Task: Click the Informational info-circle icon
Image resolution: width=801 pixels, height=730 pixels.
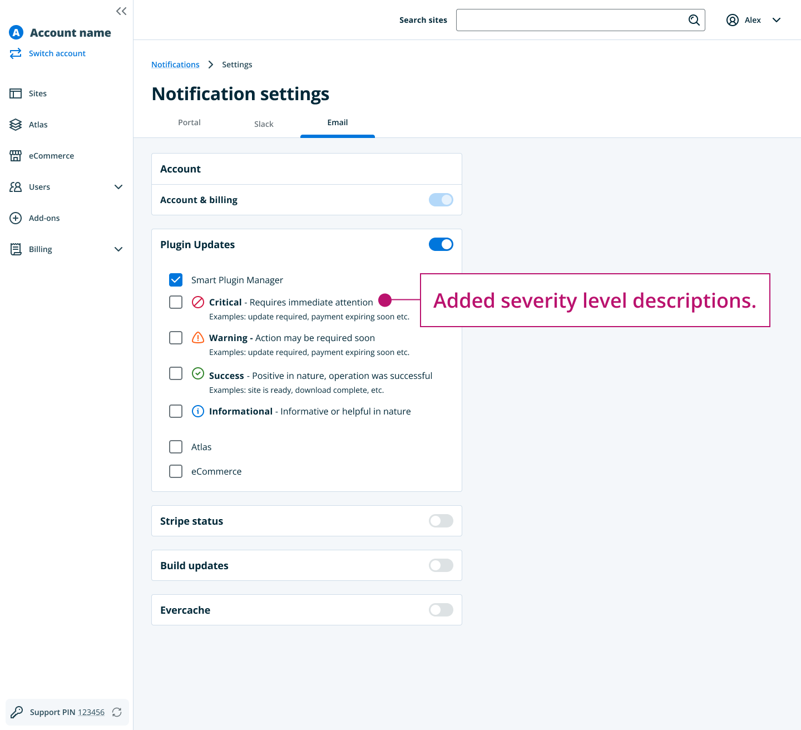Action: pos(198,411)
